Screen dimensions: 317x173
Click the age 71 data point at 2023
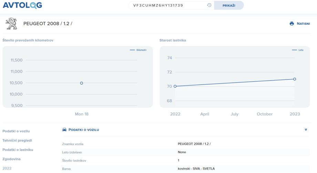(x=295, y=79)
